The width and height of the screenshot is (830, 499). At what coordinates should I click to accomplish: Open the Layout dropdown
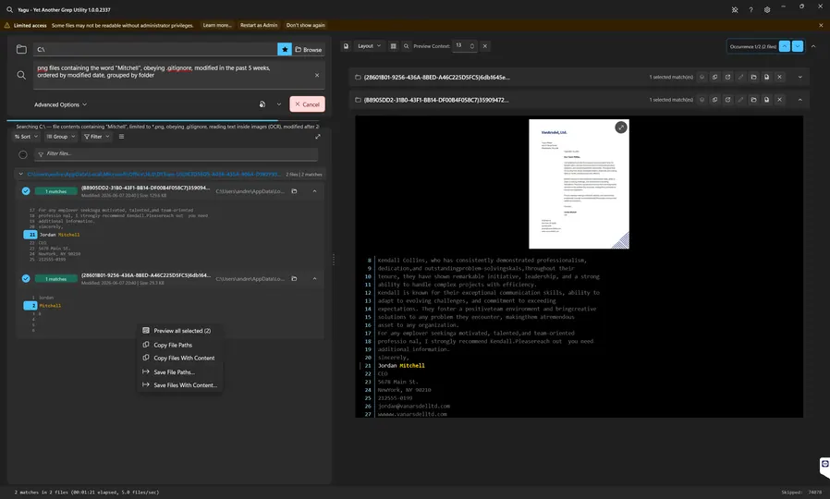click(x=369, y=46)
